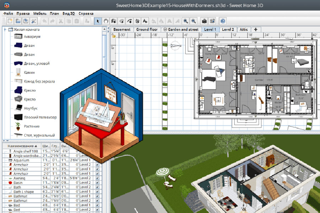Switch to the Basement level tab
Image resolution: width=320 pixels, height=213 pixels.
point(122,29)
